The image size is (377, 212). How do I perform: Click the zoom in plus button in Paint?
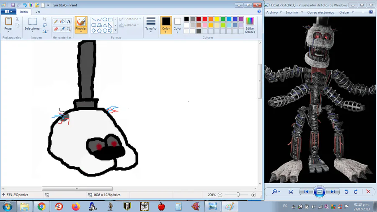[253, 195]
